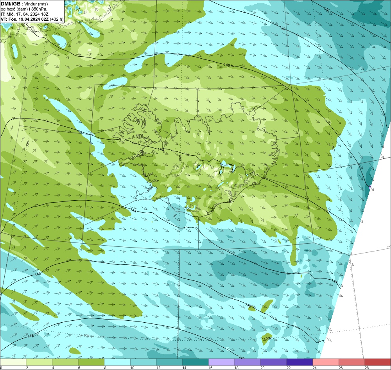Choose the 6–8 m/s darker green legend swatch

tap(91, 362)
